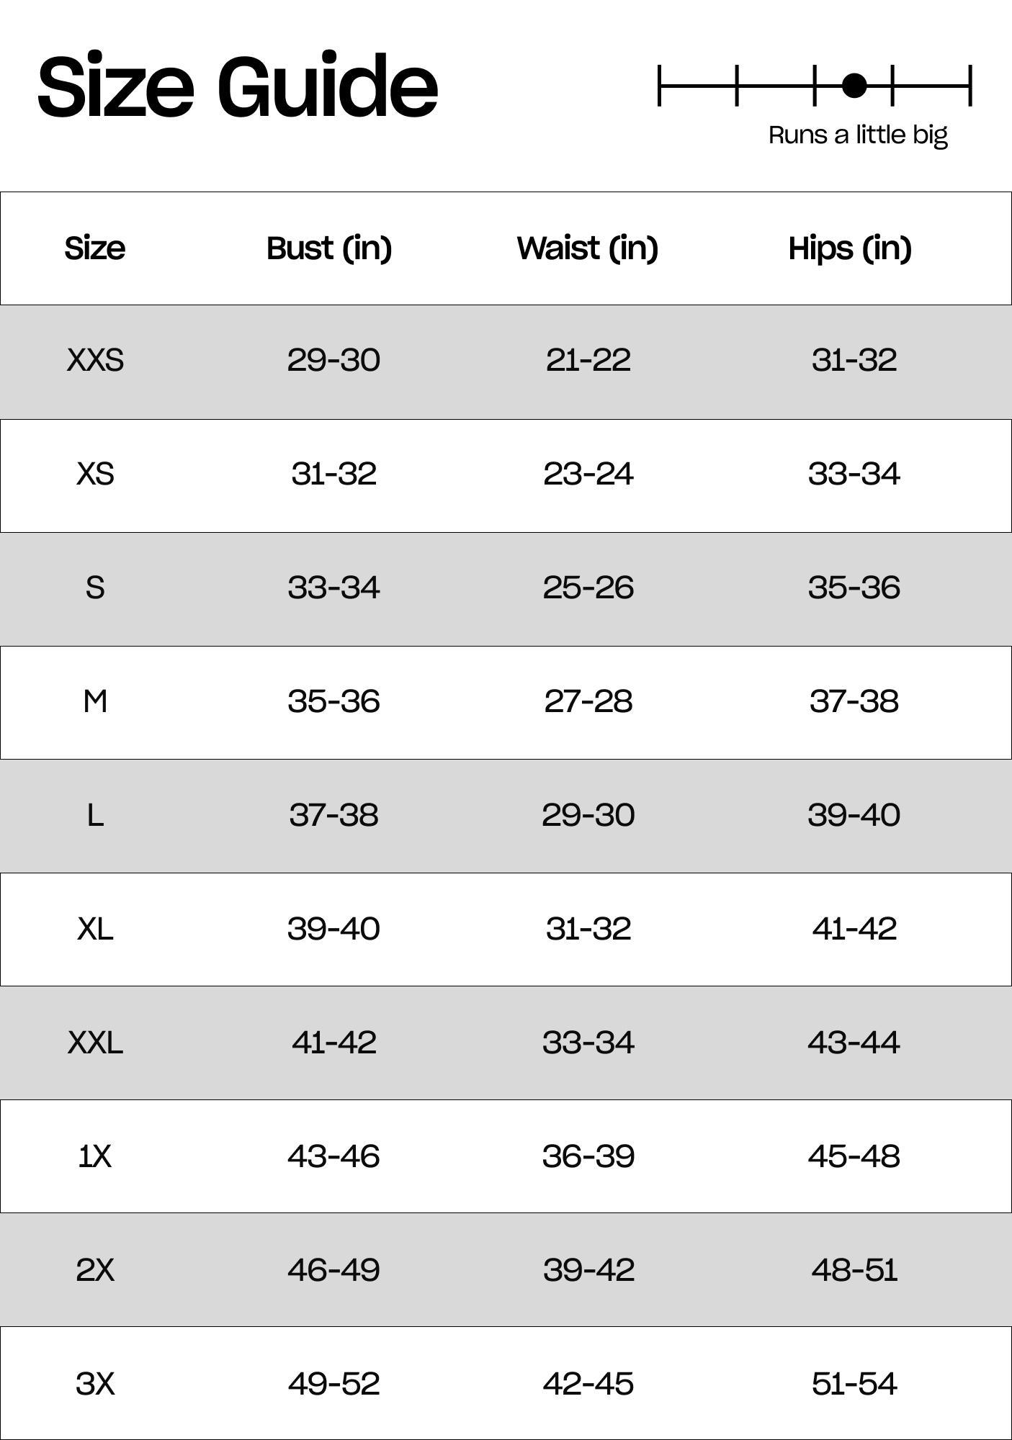Select bust value 43-46 in 1X row
1012x1440 pixels.
333,1156
